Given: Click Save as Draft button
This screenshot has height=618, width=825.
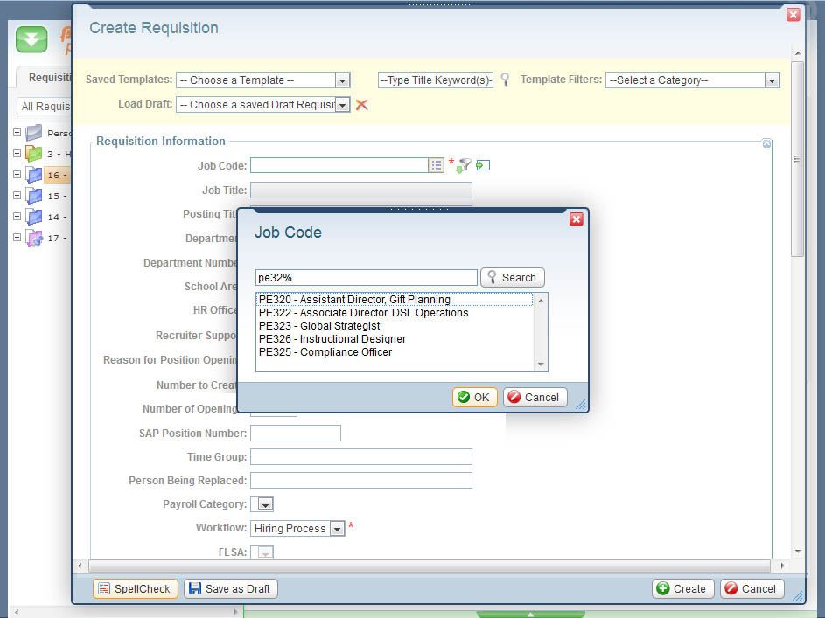Looking at the screenshot, I should point(231,589).
